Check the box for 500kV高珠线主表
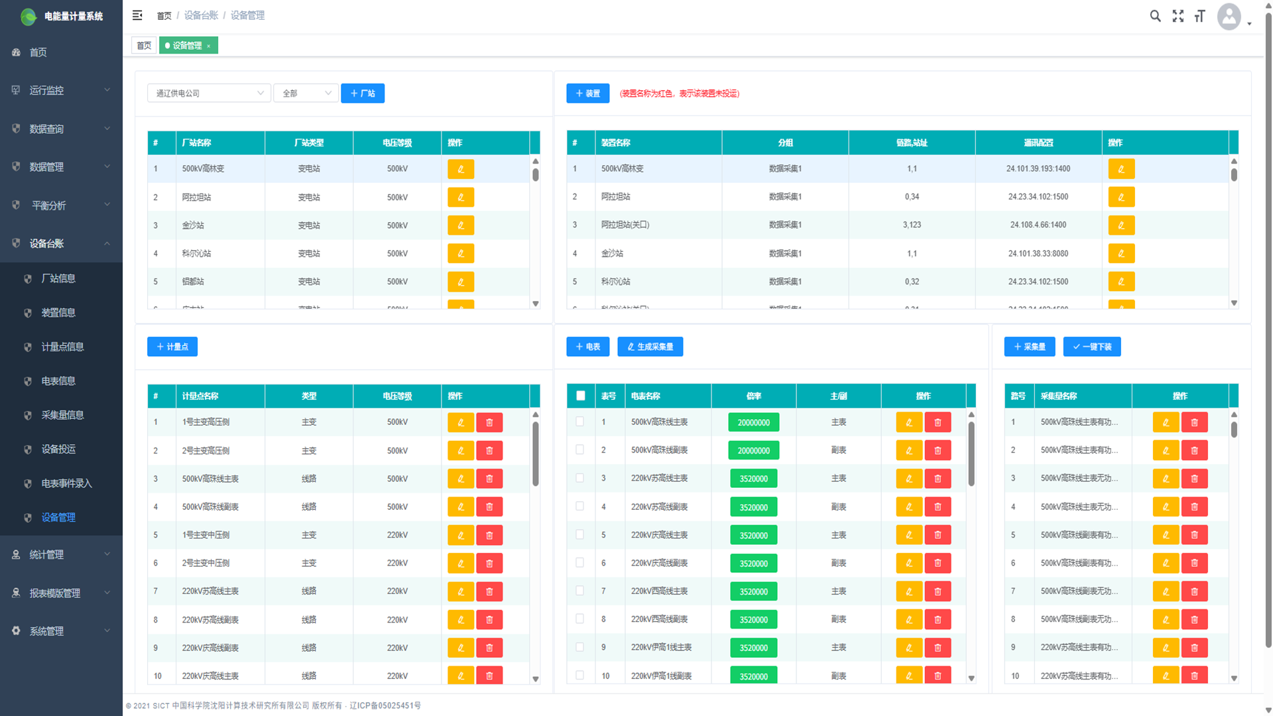The image size is (1273, 716). click(580, 422)
